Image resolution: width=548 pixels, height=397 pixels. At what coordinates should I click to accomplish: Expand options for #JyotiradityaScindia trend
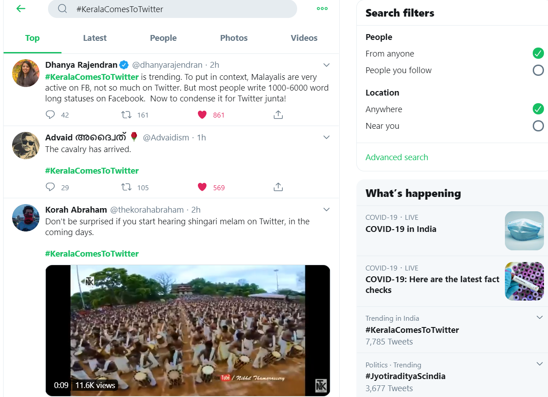click(539, 364)
